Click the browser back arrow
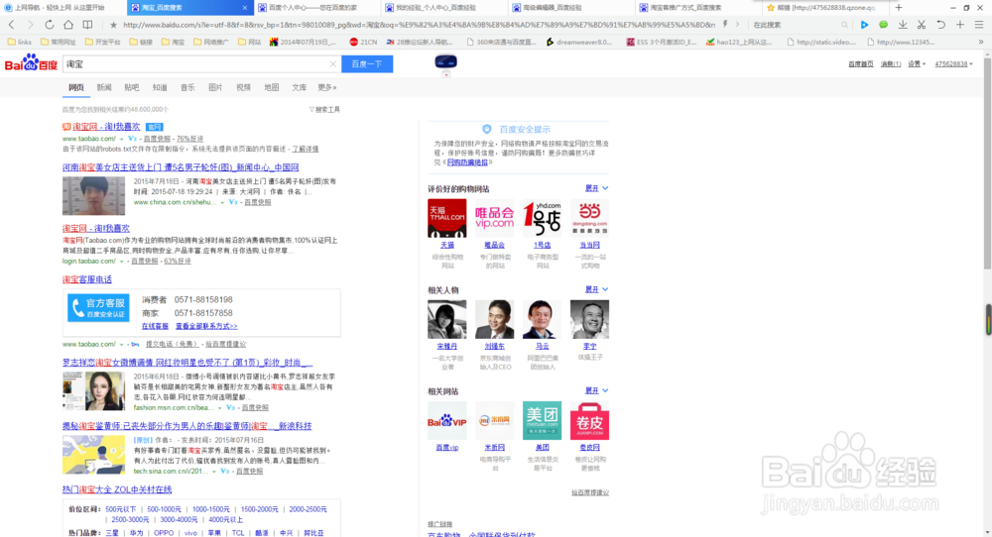992x537 pixels. 11,25
